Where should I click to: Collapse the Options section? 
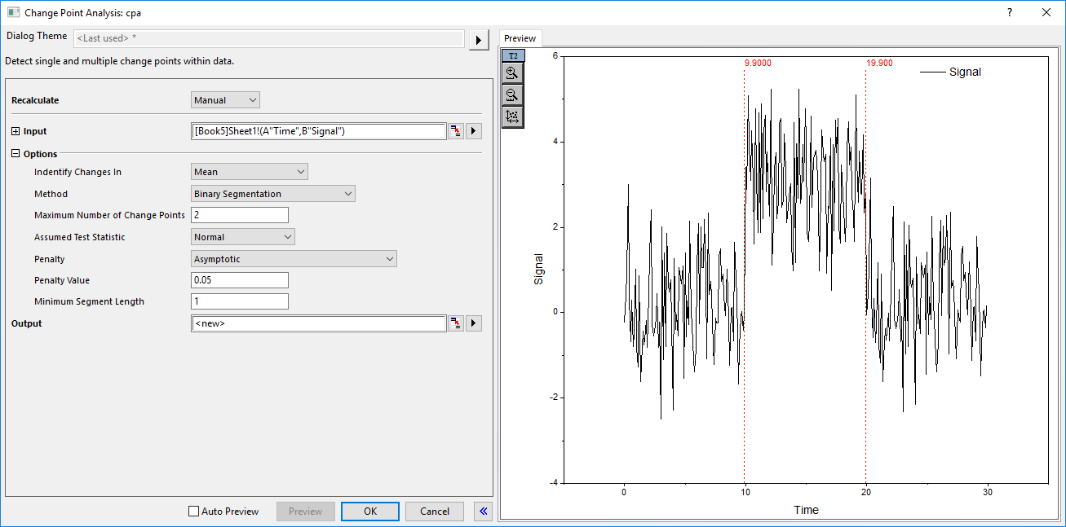coord(15,154)
